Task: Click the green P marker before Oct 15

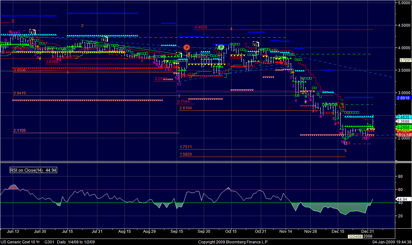Action: (x=221, y=47)
